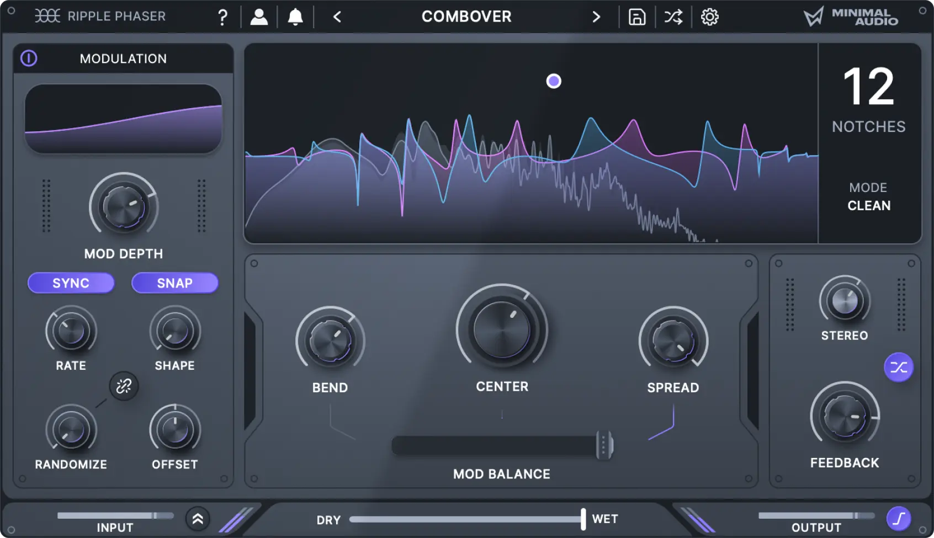Click the CLEAN mode label

pyautogui.click(x=869, y=205)
